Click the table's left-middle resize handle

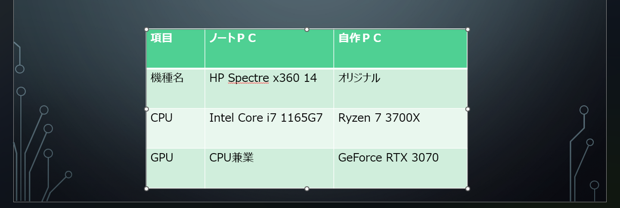coord(146,109)
